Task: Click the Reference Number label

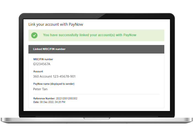Action: [x=44, y=99]
